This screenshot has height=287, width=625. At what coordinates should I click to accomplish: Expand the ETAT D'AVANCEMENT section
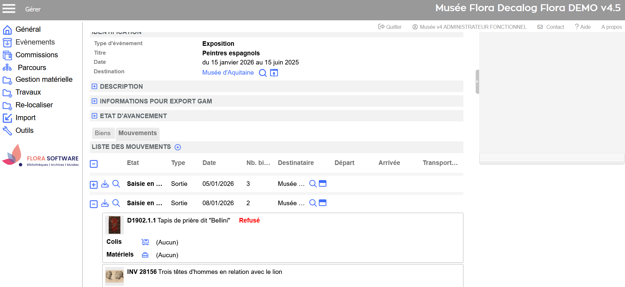(94, 116)
